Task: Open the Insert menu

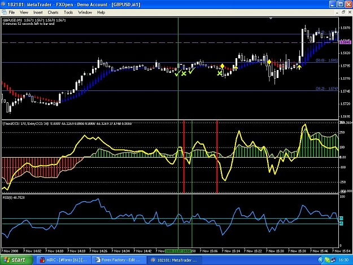Action: (x=38, y=12)
